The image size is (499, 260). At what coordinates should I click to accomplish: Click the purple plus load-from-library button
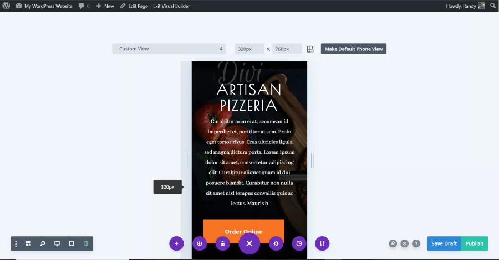pos(176,243)
